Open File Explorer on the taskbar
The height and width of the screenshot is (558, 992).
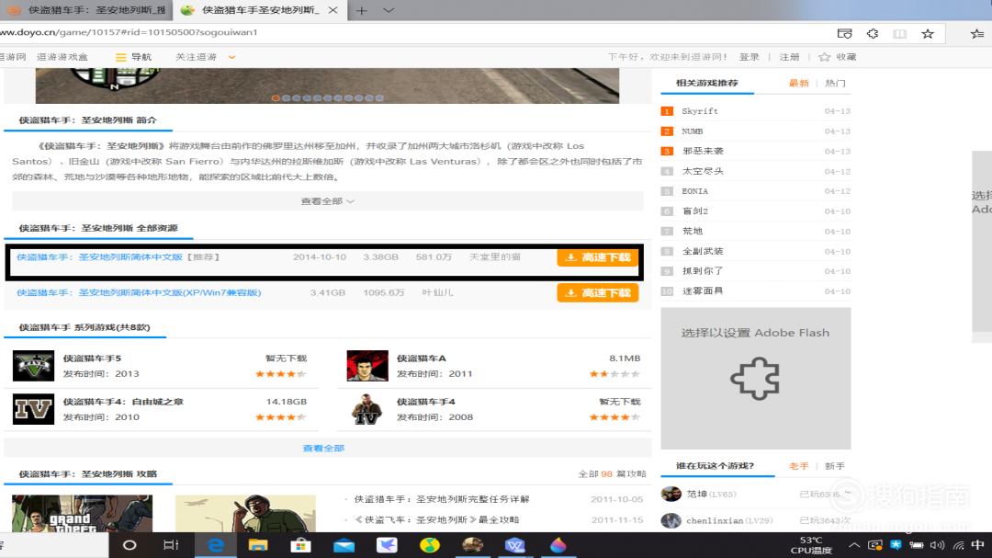point(258,545)
